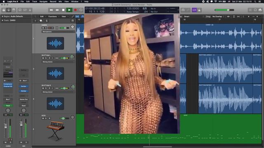
Task: Open the Drag No Overlap dropdown
Action: tap(218, 16)
